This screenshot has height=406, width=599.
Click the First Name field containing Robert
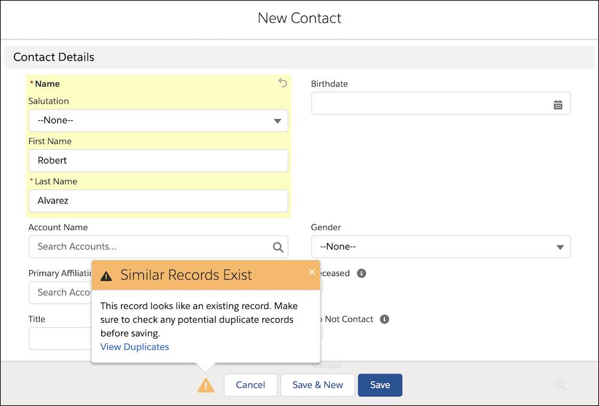(x=158, y=160)
